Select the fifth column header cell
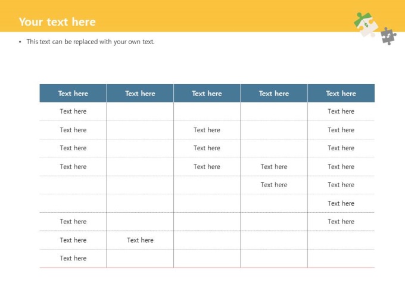This screenshot has height=304, width=405. 341,94
